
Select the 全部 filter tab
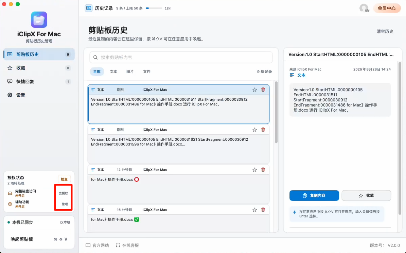point(97,72)
